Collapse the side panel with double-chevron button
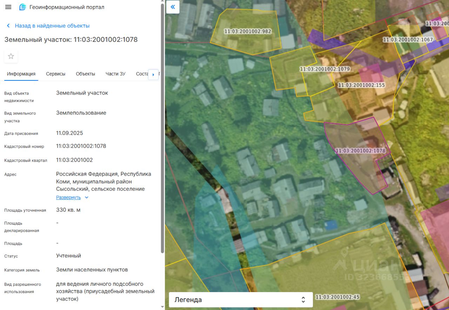Image resolution: width=449 pixels, height=310 pixels. point(173,7)
